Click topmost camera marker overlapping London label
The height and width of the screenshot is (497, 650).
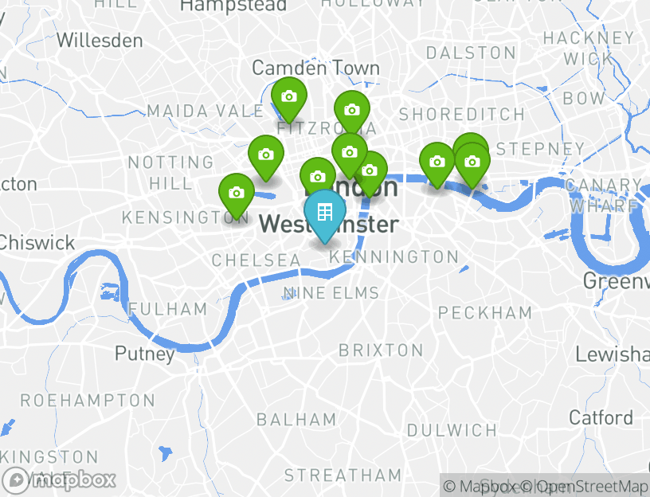tap(350, 155)
